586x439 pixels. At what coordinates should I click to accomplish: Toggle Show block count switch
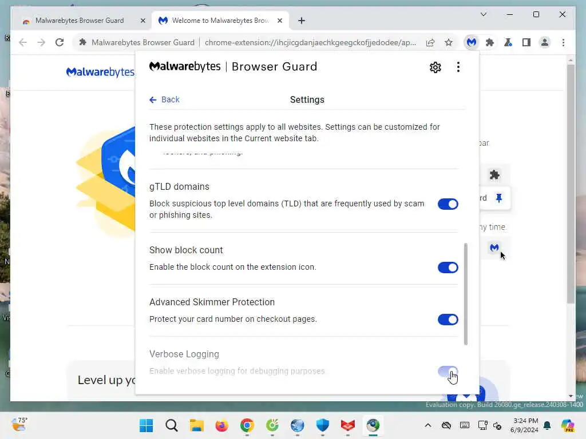click(x=448, y=268)
